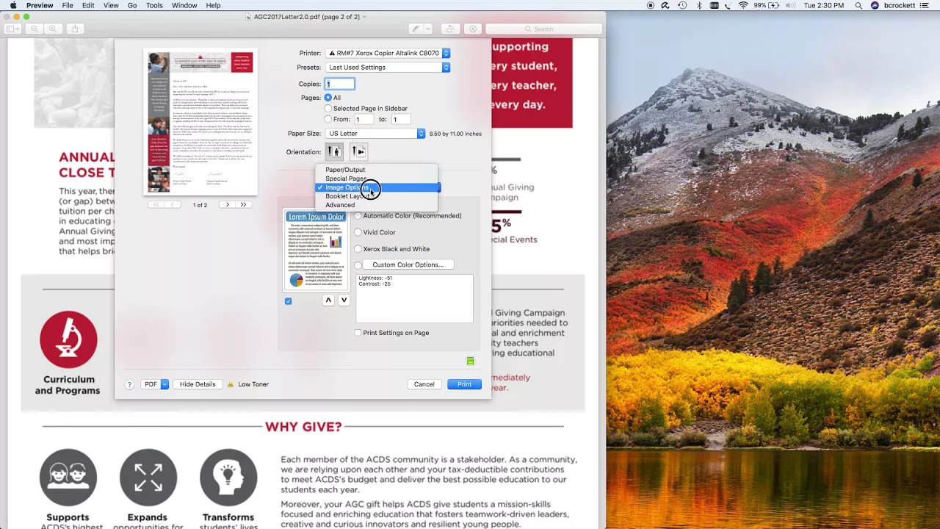This screenshot has width=940, height=529.
Task: Open the PDF dropdown arrow
Action: point(164,384)
